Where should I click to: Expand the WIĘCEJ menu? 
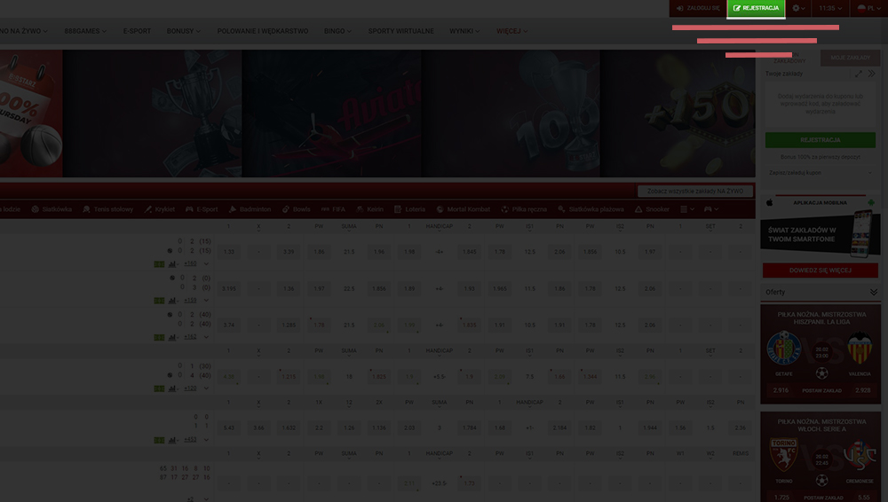512,31
